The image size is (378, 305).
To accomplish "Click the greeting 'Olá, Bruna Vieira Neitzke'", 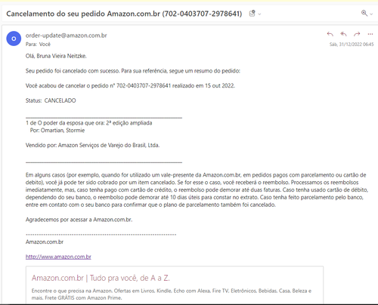I will pyautogui.click(x=56, y=56).
